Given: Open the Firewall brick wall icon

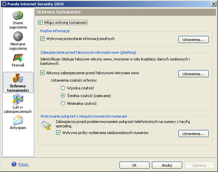Looking at the screenshot, I should 18,58.
